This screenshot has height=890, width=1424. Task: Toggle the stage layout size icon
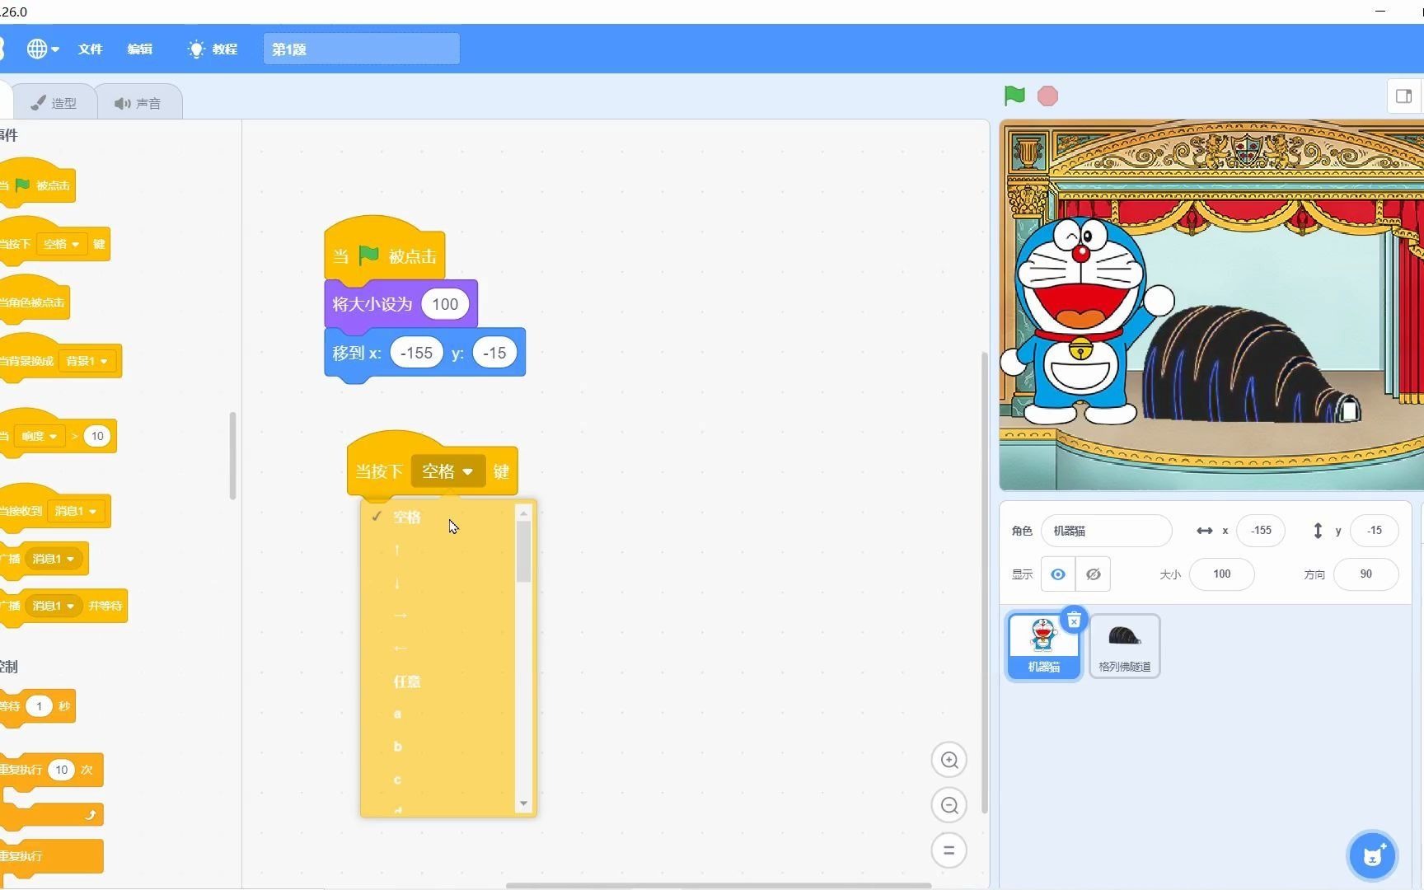click(x=1404, y=96)
